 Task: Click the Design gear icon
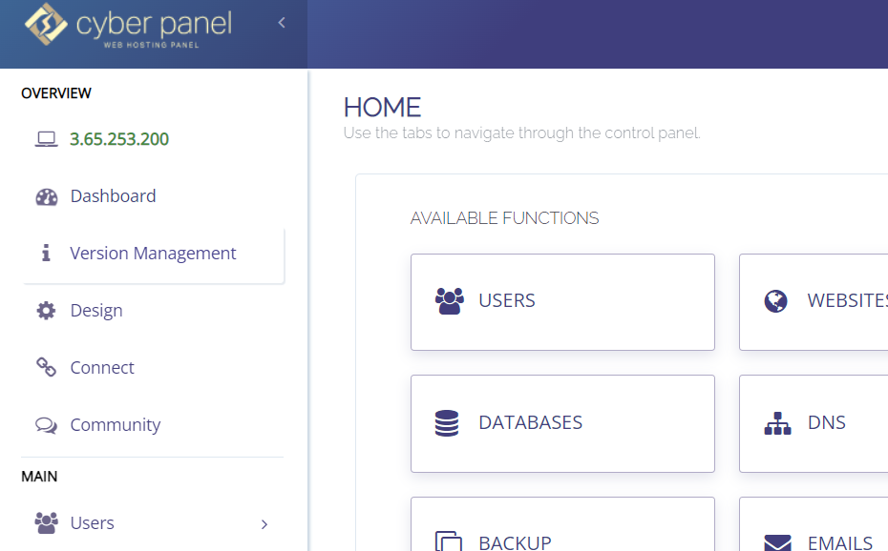pyautogui.click(x=46, y=311)
